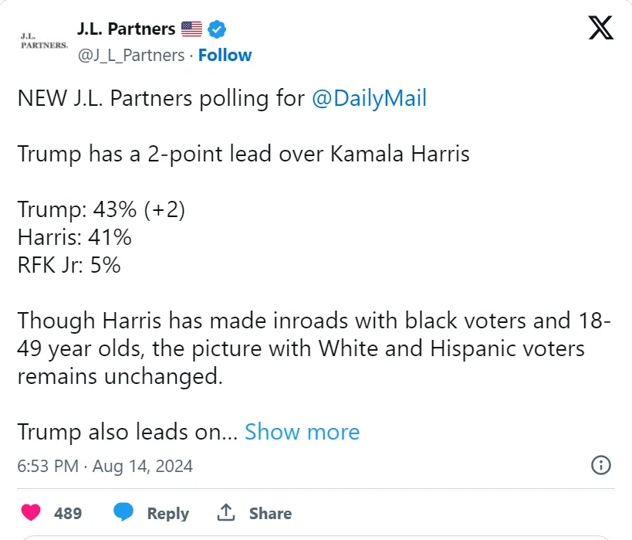The height and width of the screenshot is (540, 632).
Task: Follow the J.L. Partners account
Action: click(x=225, y=56)
